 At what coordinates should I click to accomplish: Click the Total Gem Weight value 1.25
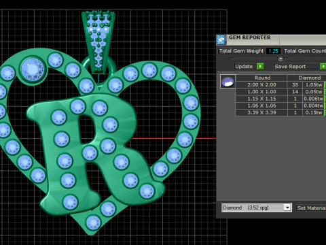pos(273,51)
